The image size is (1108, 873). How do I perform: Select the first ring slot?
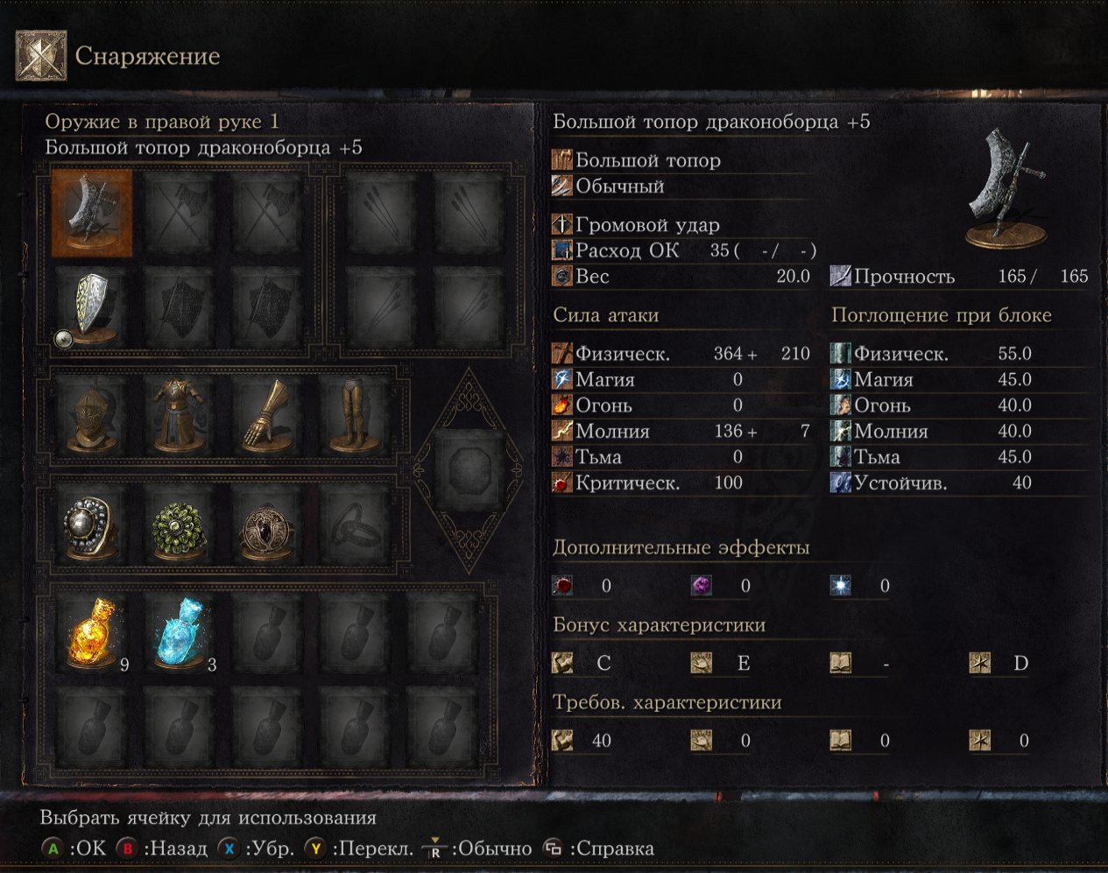[92, 525]
